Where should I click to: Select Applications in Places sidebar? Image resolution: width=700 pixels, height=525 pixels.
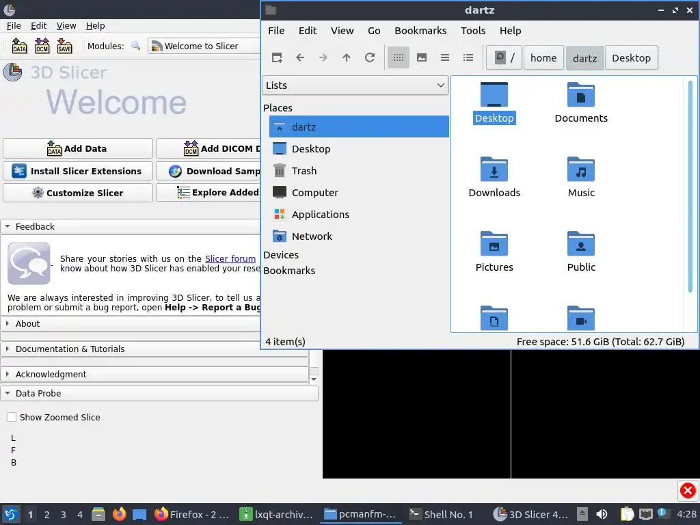coord(360,214)
